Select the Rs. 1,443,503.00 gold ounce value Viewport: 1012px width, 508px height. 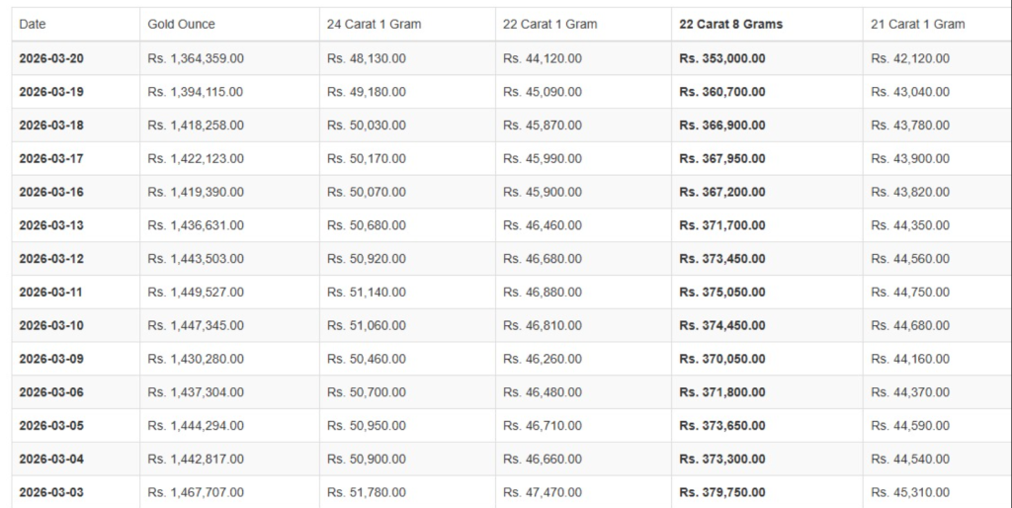pyautogui.click(x=196, y=259)
